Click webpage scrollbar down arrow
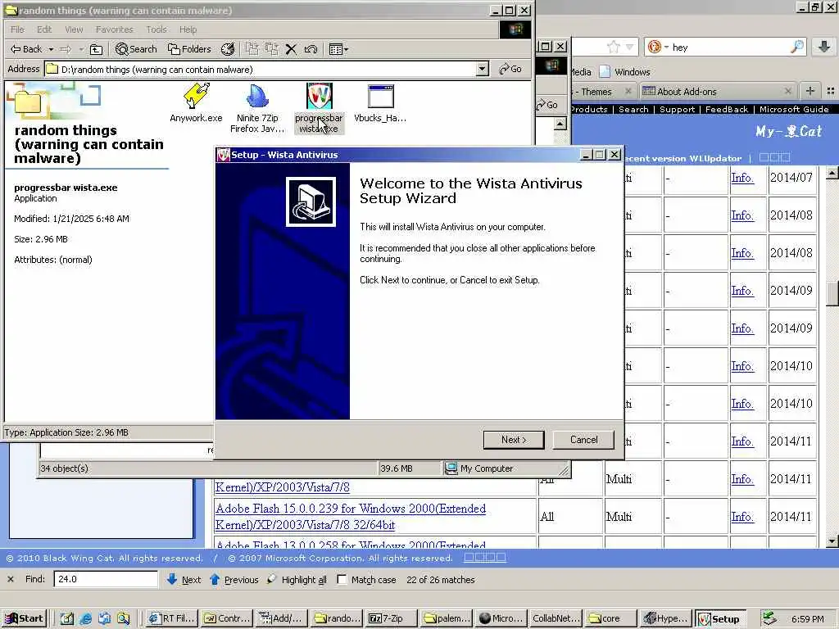The height and width of the screenshot is (629, 839). point(832,541)
